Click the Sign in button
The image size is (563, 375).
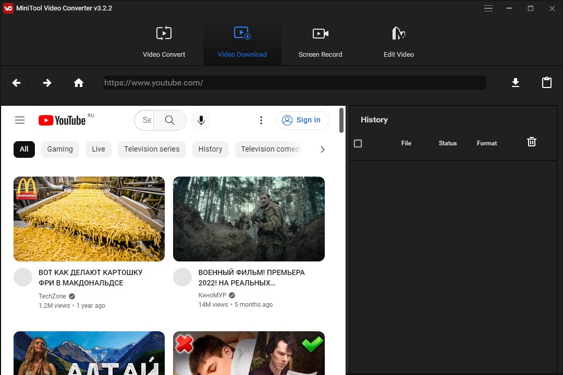(302, 120)
